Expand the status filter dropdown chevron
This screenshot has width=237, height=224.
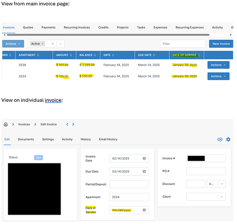coord(61,44)
